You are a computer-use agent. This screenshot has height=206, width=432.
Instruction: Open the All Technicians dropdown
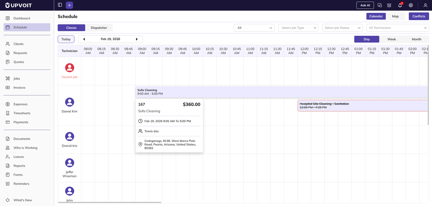(x=398, y=28)
